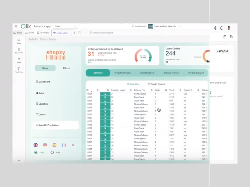Open the Sales Analysis app thumbnail
This screenshot has width=250, height=187.
pos(151,26)
